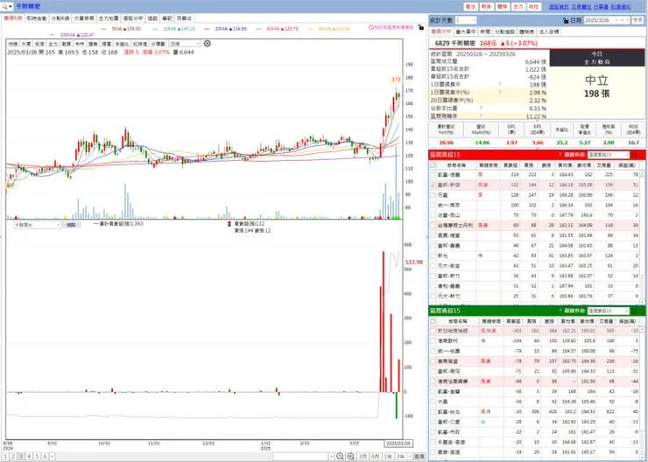
Task: Open the 到價通知 link
Action: 620,7
